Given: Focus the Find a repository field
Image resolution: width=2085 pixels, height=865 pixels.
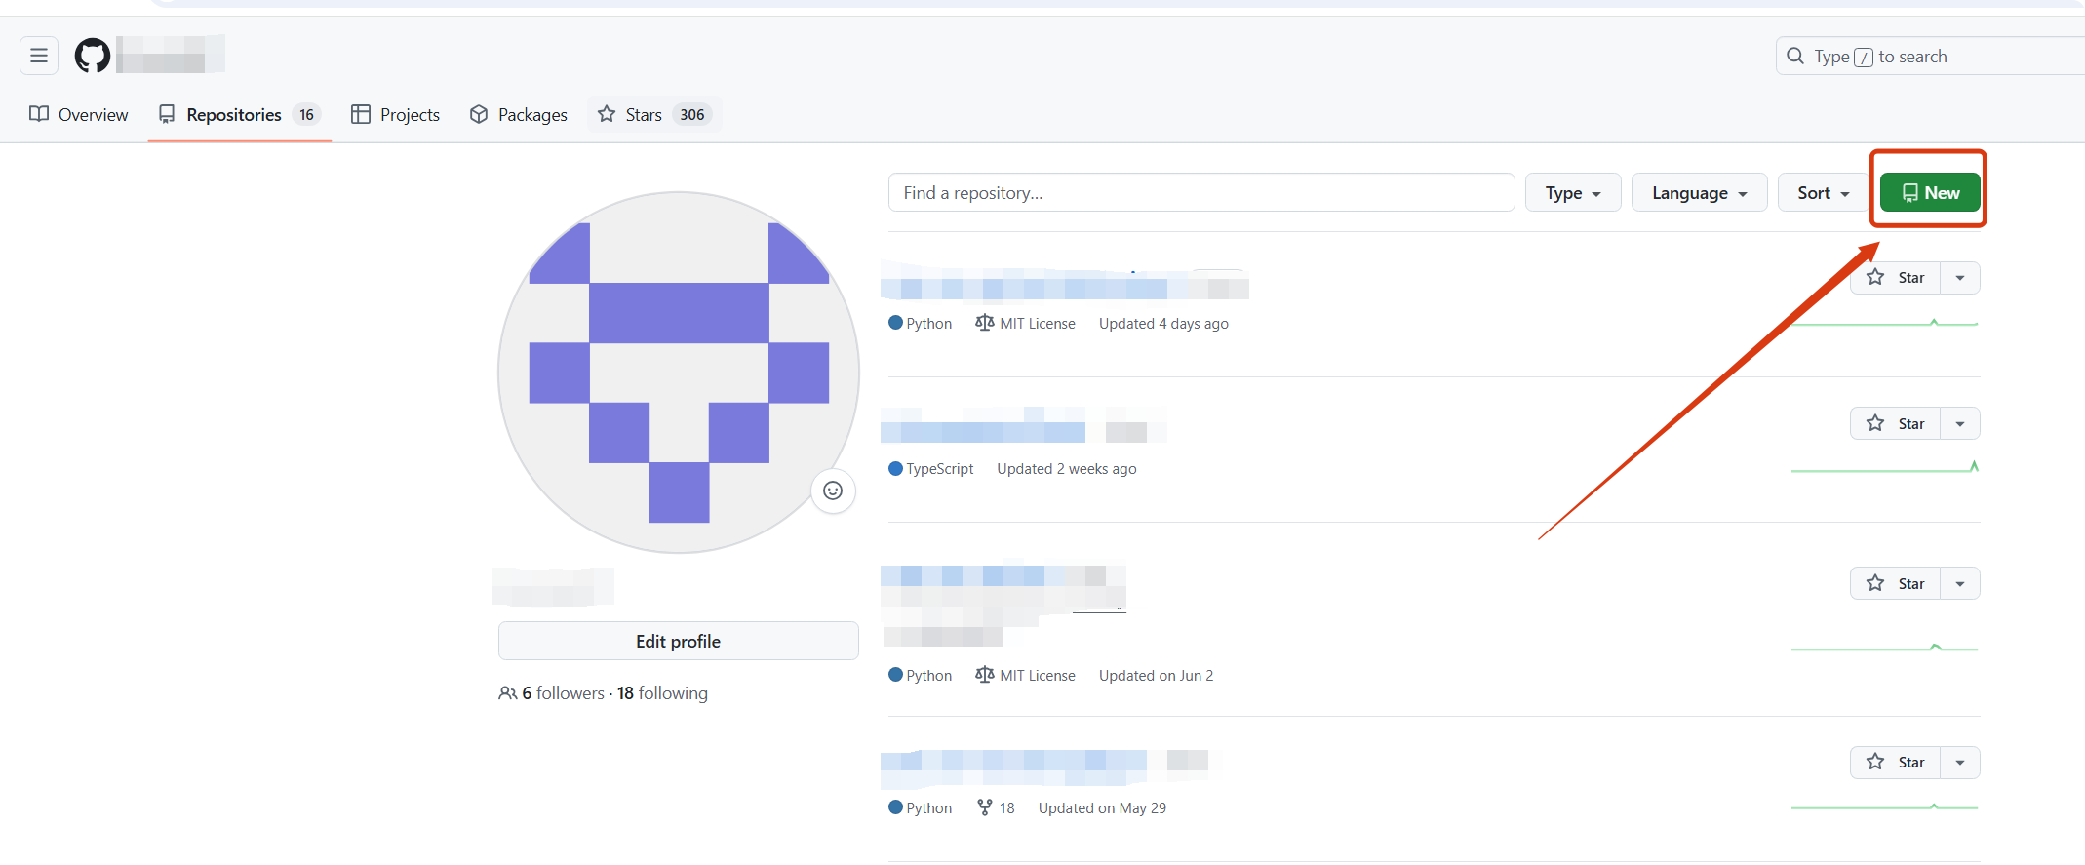Looking at the screenshot, I should pyautogui.click(x=1201, y=193).
